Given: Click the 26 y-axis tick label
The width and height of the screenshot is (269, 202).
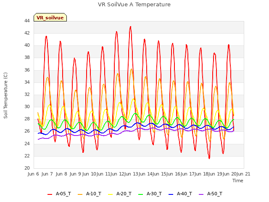Looking at the screenshot, I should coord(27,131).
